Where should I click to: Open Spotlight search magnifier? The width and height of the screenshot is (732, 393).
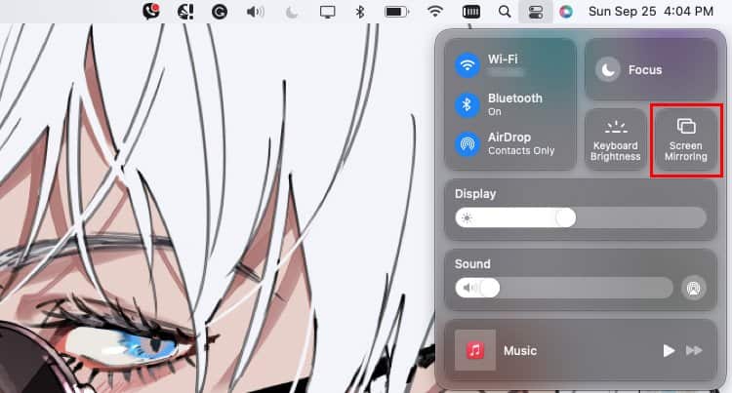[x=505, y=12]
